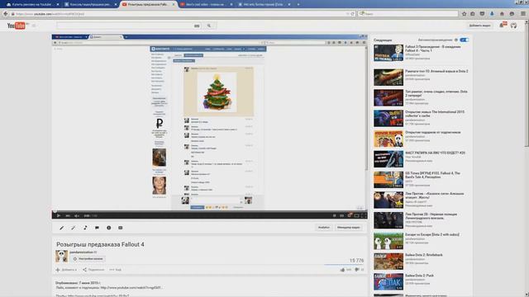Image resolution: width=529 pixels, height=297 pixels.
Task: Dislike the video with thumbs down
Action: pyautogui.click(x=357, y=270)
